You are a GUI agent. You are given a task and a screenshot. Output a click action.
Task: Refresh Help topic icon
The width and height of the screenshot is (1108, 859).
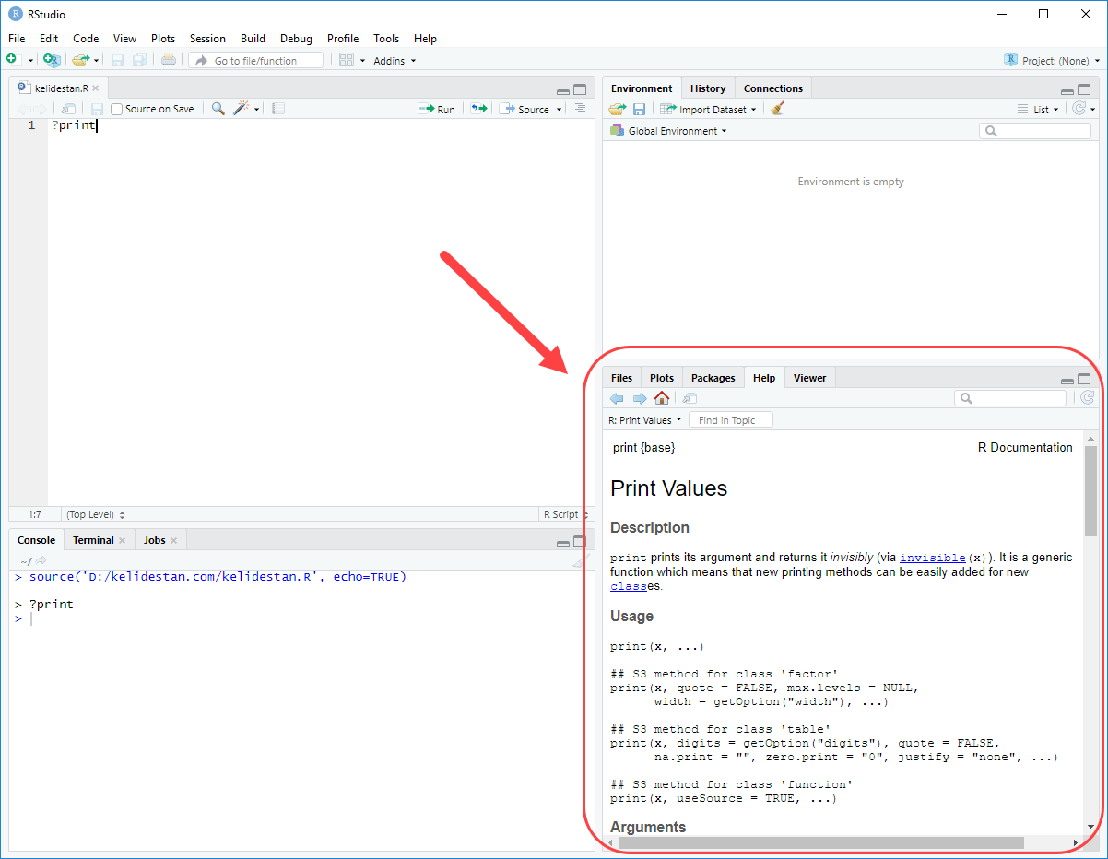[x=1088, y=398]
